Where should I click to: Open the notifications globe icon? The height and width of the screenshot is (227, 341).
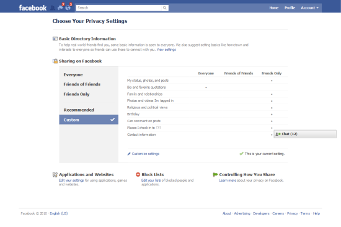point(68,8)
